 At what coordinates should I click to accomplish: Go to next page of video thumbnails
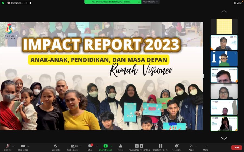click(224, 138)
